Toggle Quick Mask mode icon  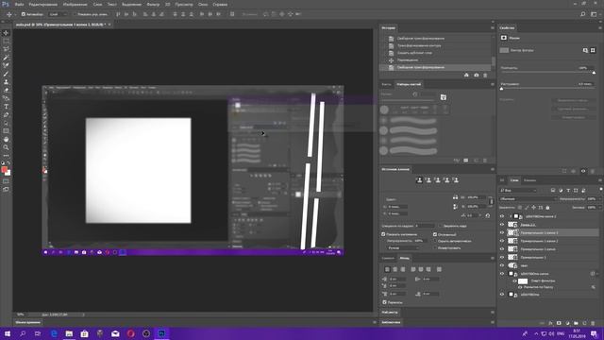7,181
